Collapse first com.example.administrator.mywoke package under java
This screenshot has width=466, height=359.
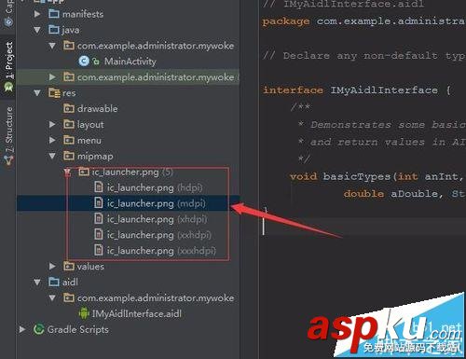coord(52,46)
